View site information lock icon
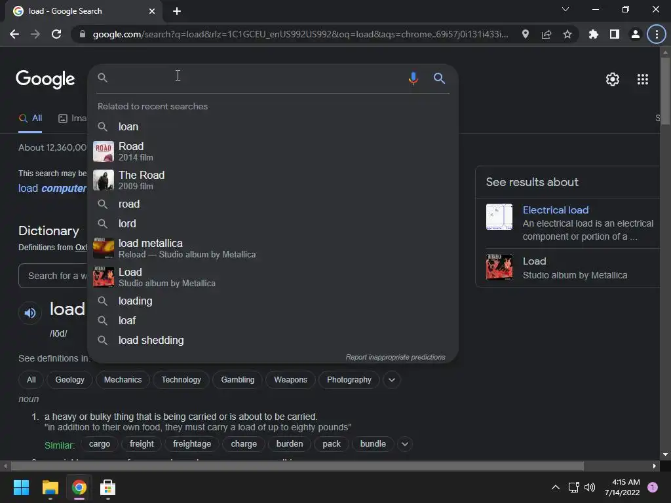The width and height of the screenshot is (671, 503). pos(83,34)
